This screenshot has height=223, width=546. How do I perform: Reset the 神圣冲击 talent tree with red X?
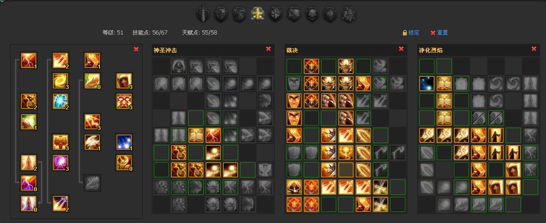[268, 49]
